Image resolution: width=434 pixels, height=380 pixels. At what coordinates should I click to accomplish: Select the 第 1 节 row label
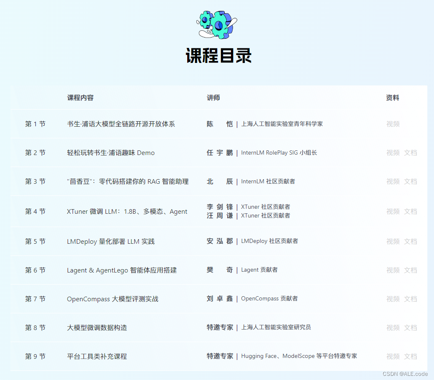coord(35,124)
